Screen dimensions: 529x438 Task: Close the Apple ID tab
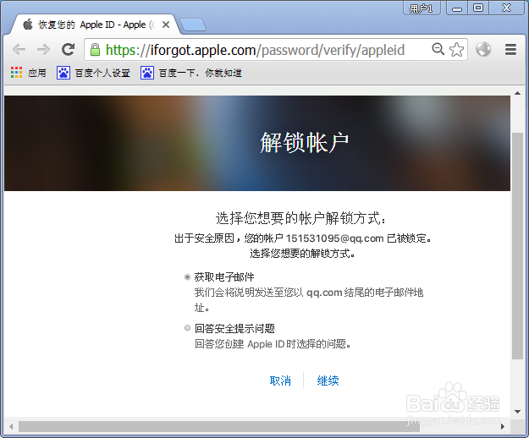166,25
